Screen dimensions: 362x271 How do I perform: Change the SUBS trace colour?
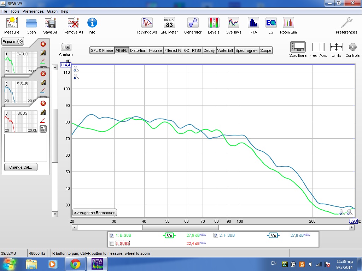43,120
